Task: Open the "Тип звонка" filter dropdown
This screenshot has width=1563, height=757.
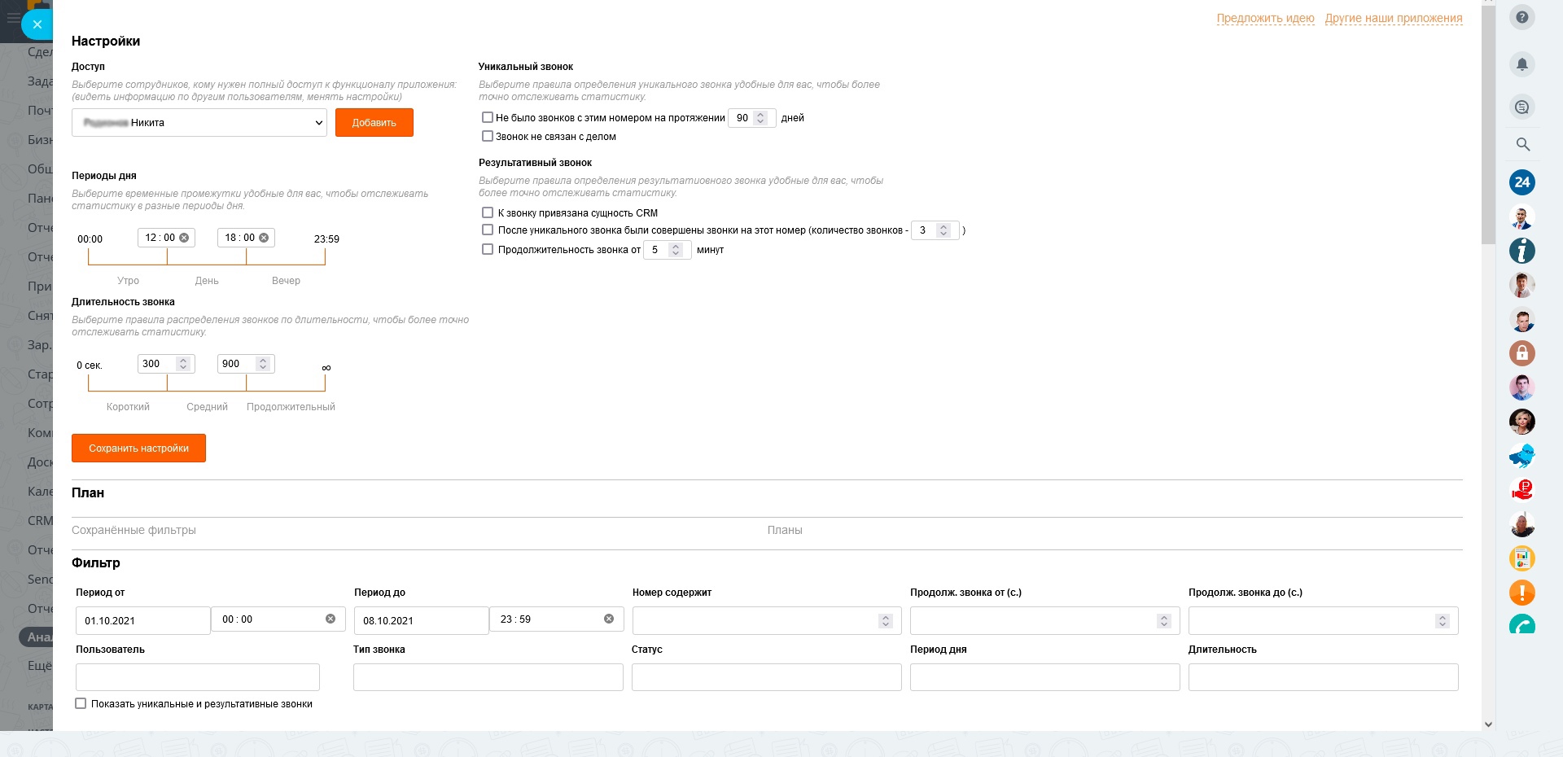Action: 488,677
